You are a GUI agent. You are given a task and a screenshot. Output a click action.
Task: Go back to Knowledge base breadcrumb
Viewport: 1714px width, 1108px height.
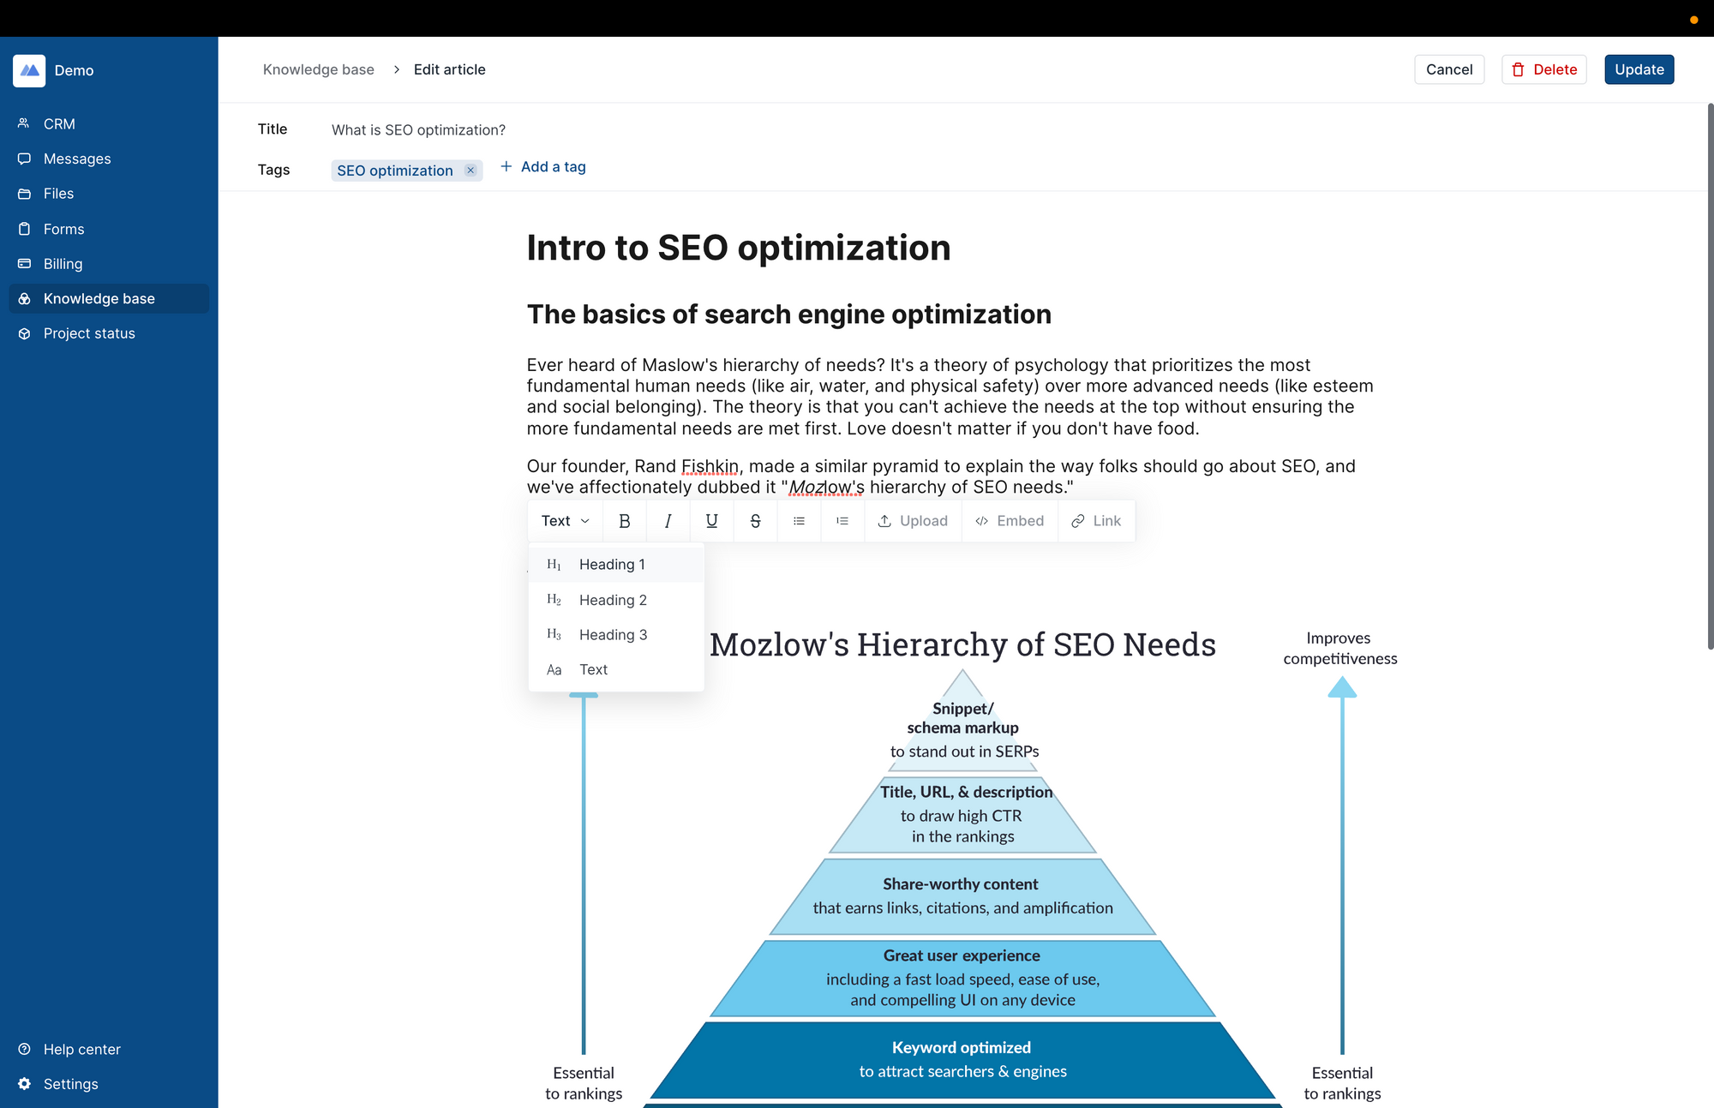[319, 69]
